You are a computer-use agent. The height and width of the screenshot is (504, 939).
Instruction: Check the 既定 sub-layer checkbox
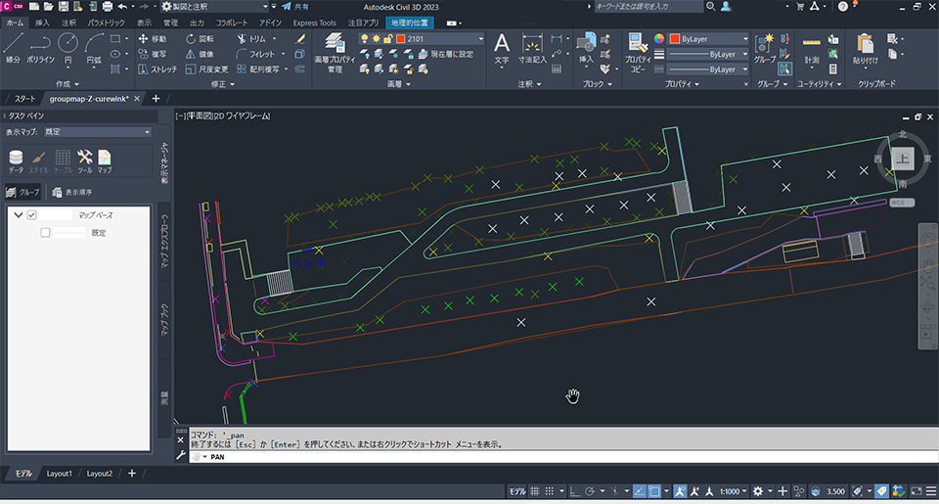[45, 233]
